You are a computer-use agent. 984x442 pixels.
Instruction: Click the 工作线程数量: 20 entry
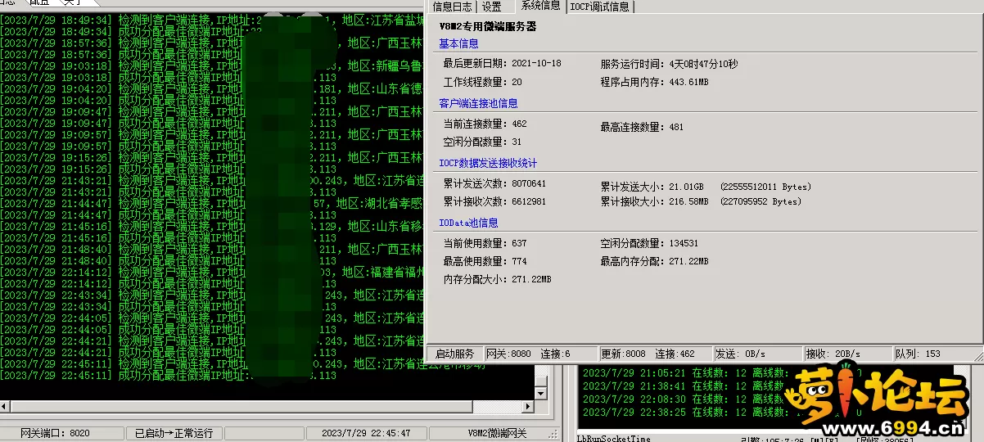click(482, 82)
